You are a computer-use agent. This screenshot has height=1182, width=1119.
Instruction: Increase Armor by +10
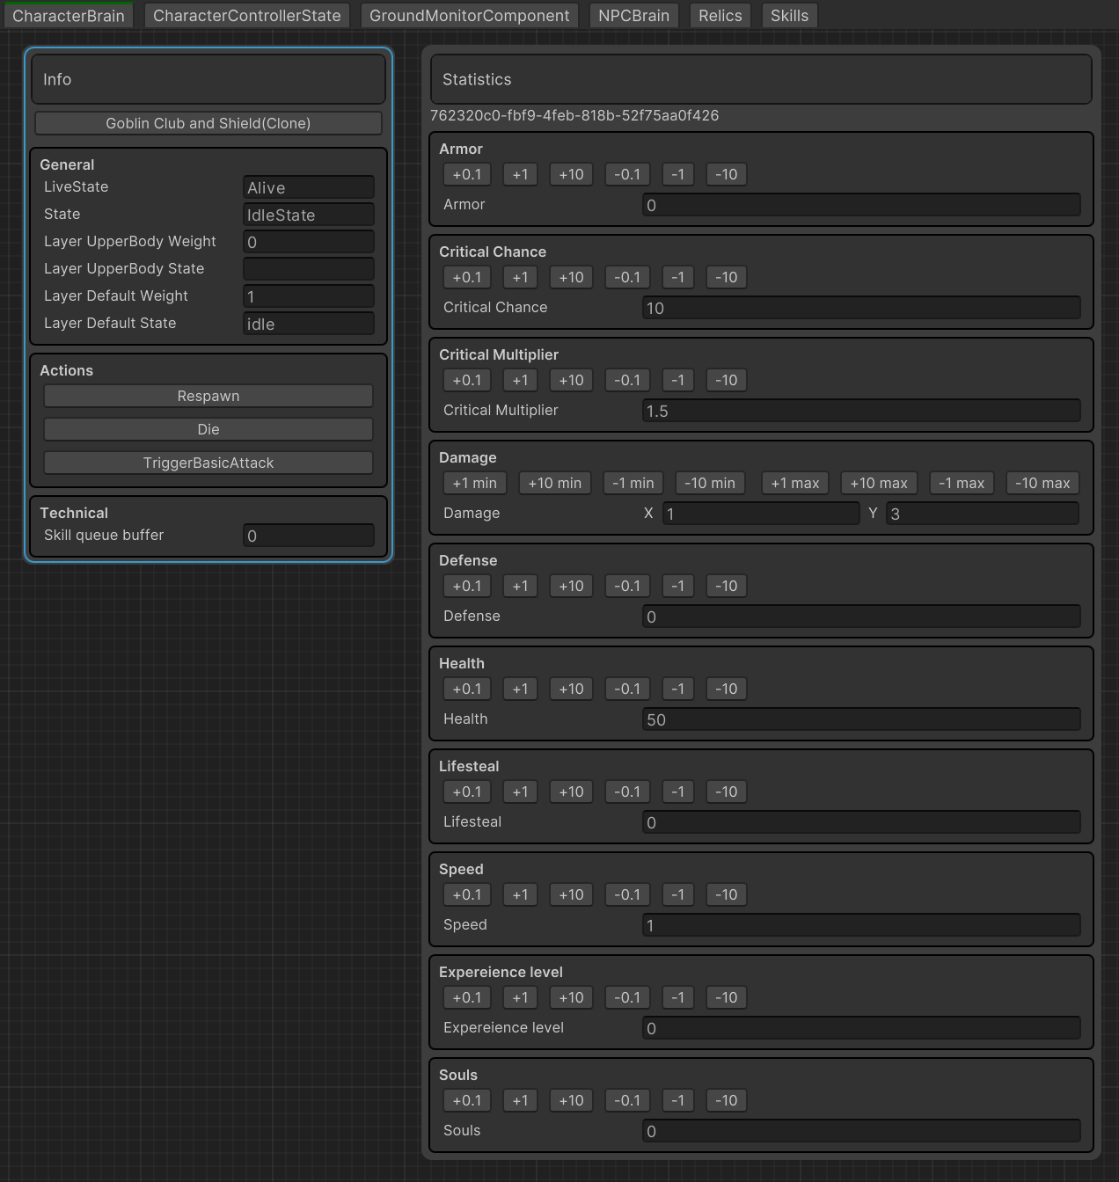571,174
